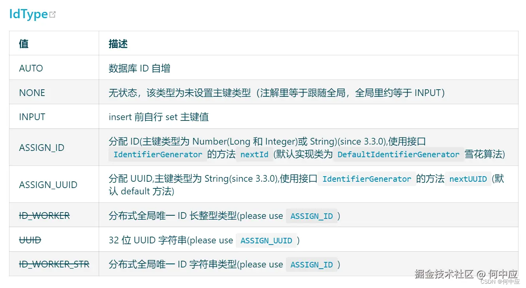Screen dimensions: 526x288
Task: Click the IdentifierGenerator code in ASSIGN_ID row
Action: [x=158, y=154]
